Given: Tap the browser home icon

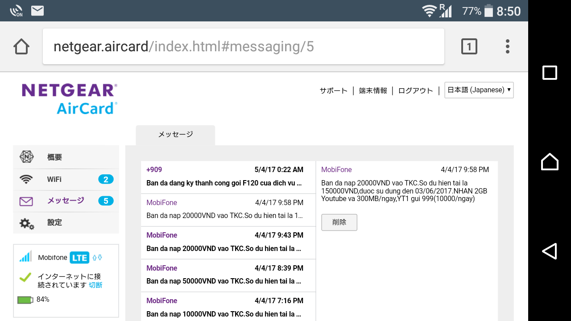Looking at the screenshot, I should click(x=21, y=46).
